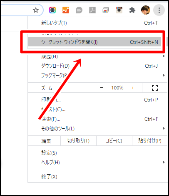Screen dimensions: 169x196
Task: Open the Instagram camera extension icon
Action: (119, 10)
